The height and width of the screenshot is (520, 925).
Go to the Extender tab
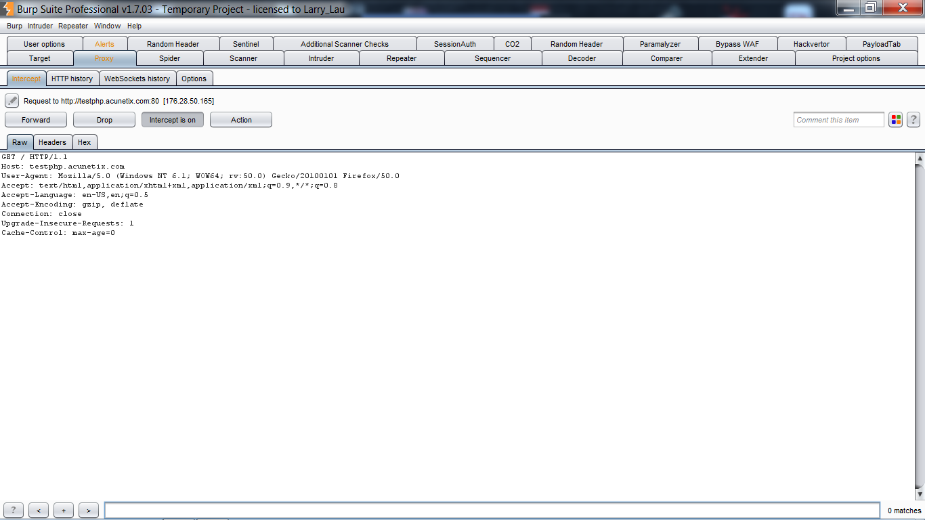(754, 58)
